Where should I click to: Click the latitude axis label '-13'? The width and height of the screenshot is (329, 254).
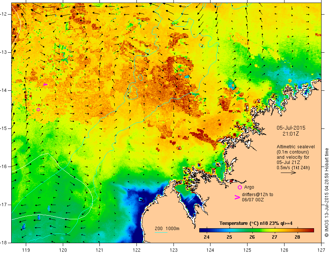click(x=4, y=52)
